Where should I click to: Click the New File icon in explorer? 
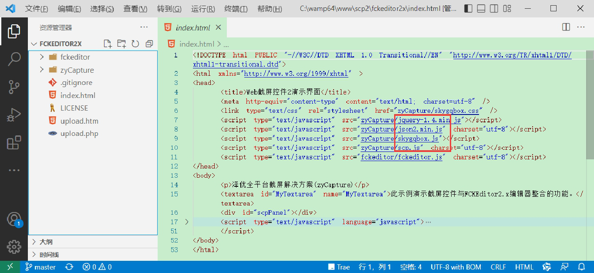pos(108,44)
